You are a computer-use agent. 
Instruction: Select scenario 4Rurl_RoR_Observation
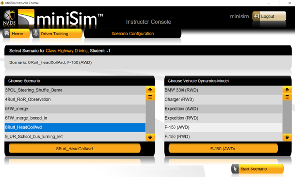pos(75,99)
